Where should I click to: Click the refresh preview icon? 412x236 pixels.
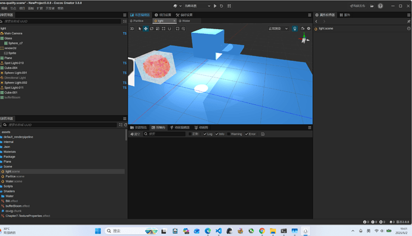222,6
